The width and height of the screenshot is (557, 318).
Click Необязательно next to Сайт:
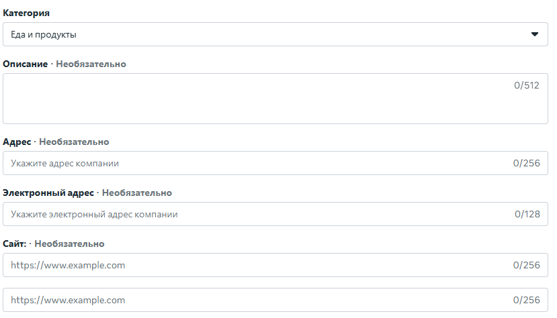coord(69,244)
